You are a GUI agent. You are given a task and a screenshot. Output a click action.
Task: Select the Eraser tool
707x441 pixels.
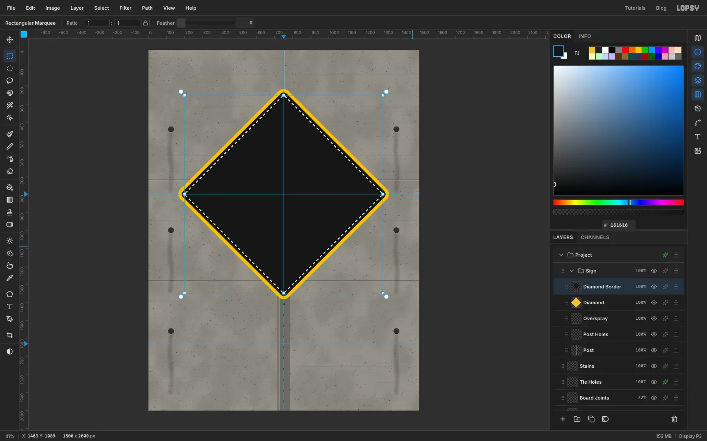[10, 172]
